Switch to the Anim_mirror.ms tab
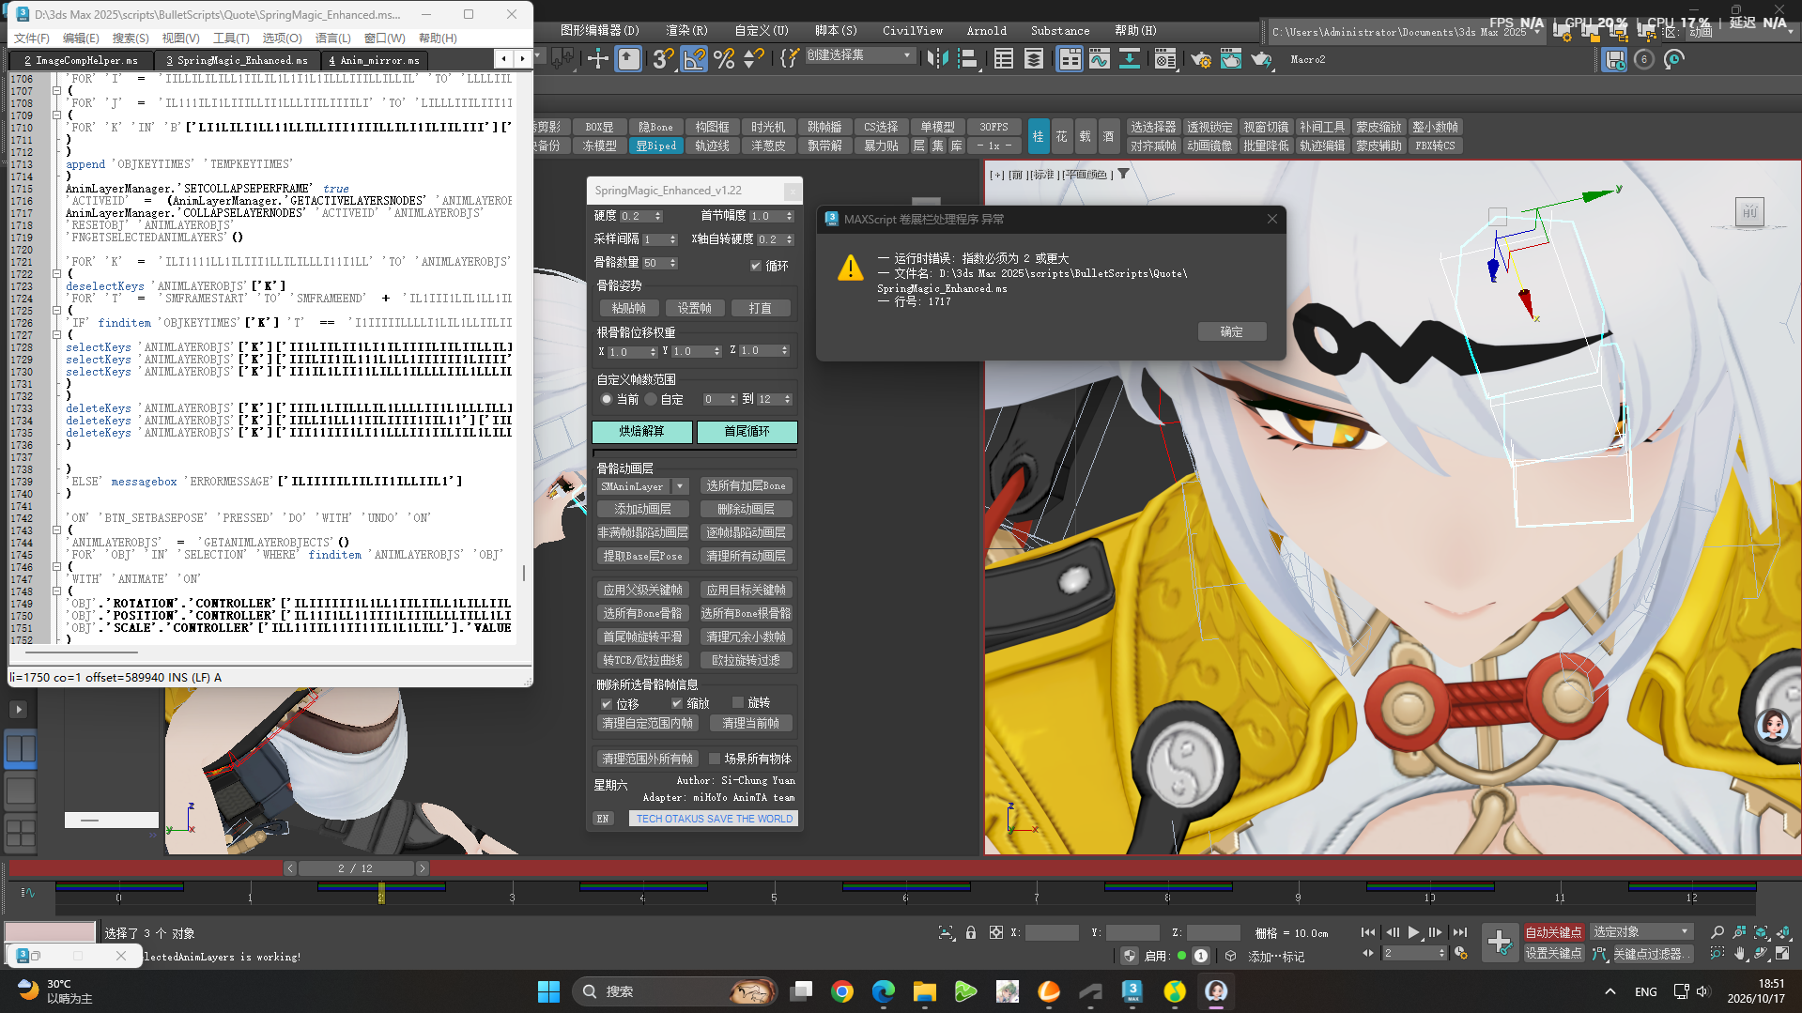The height and width of the screenshot is (1013, 1802). 374,60
